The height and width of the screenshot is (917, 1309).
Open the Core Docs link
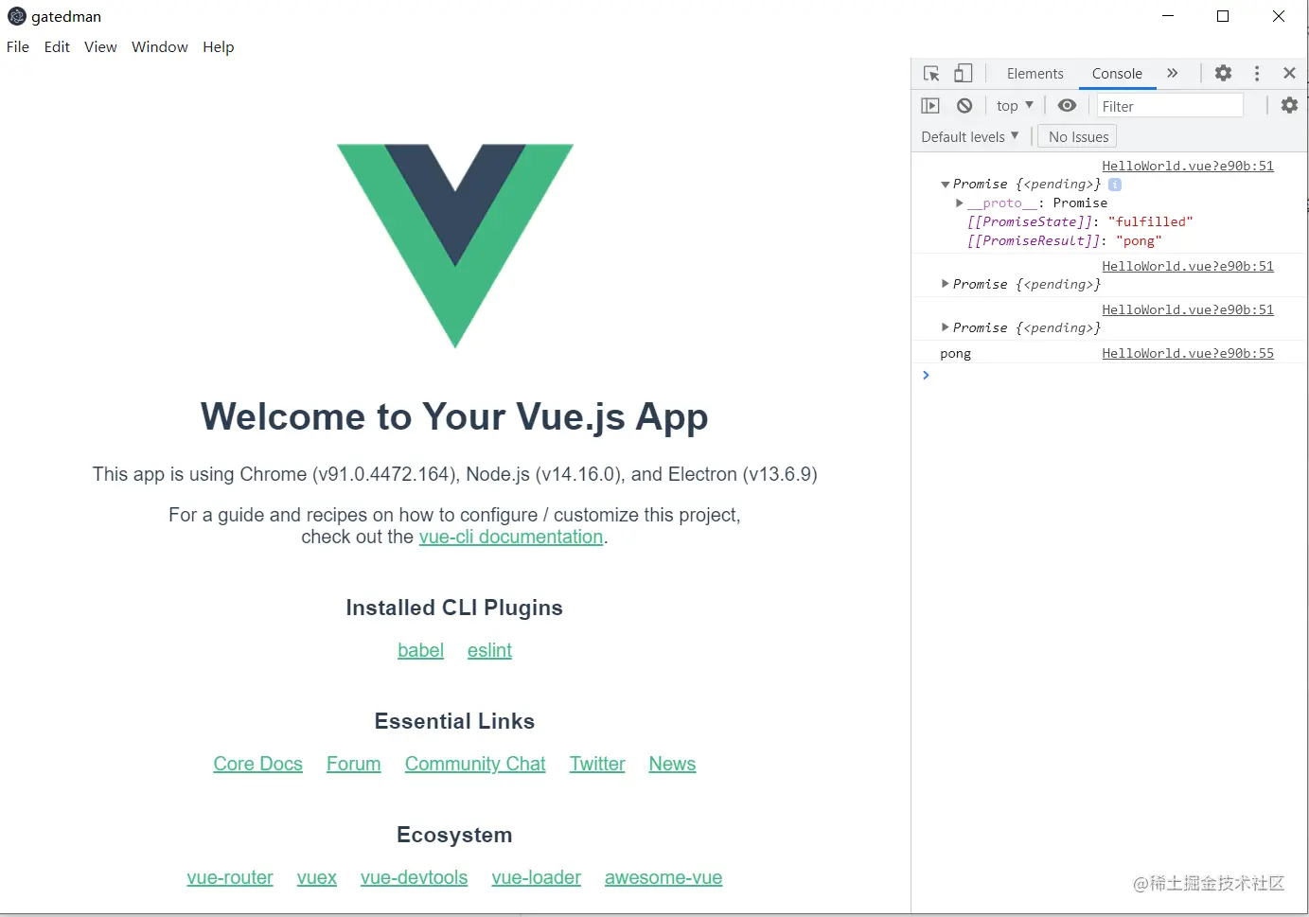pyautogui.click(x=258, y=764)
